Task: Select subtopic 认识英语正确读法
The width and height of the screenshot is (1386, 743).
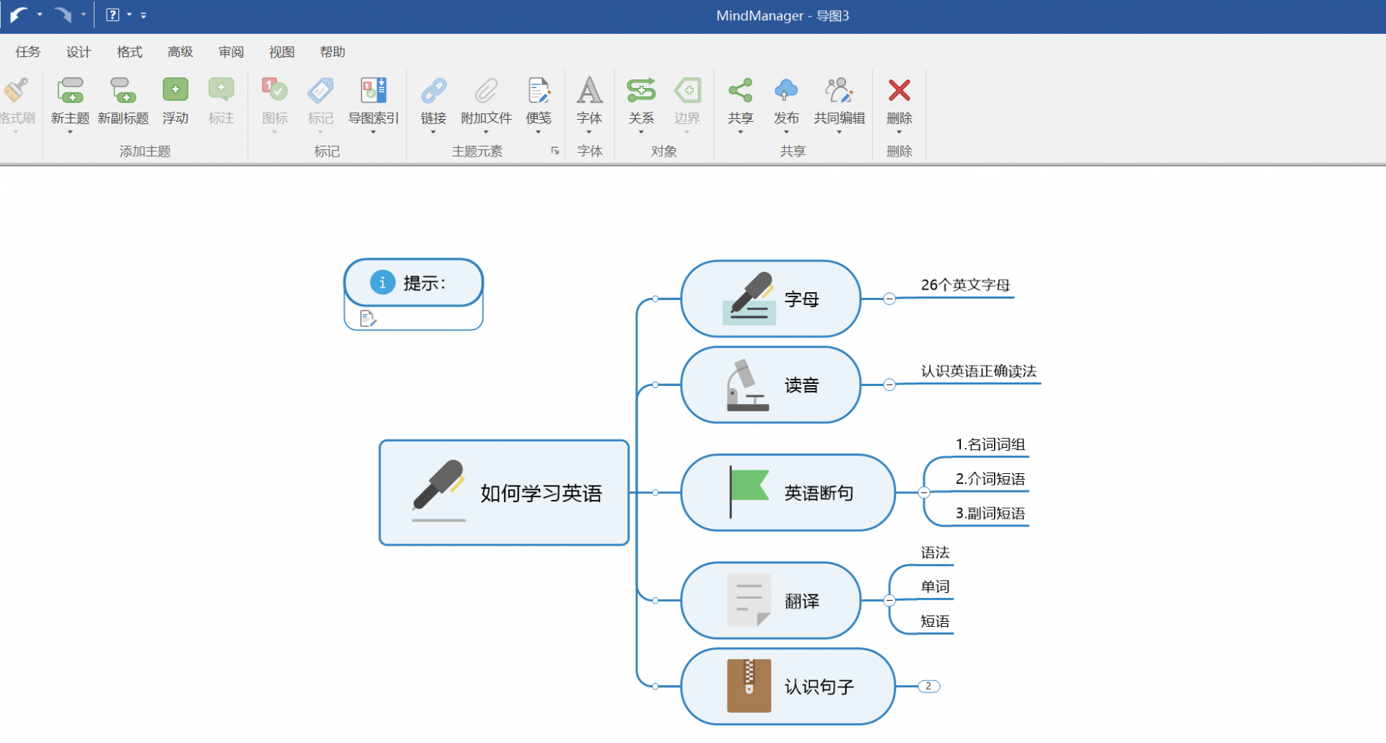Action: click(x=978, y=371)
